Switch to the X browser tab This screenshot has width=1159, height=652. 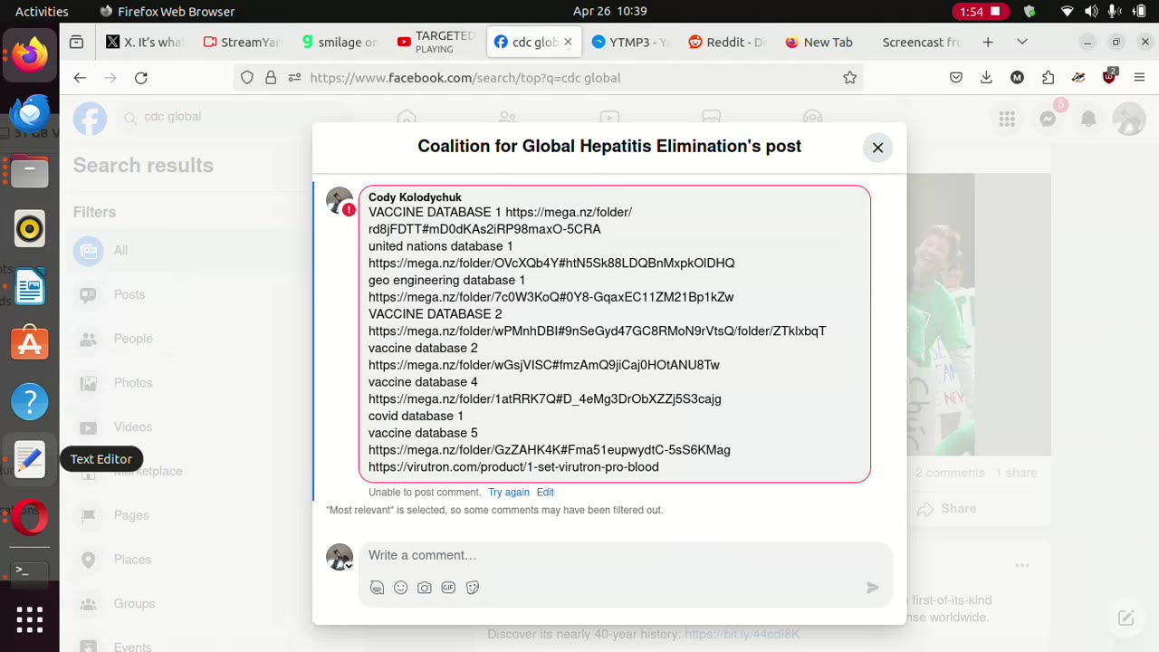[x=145, y=42]
